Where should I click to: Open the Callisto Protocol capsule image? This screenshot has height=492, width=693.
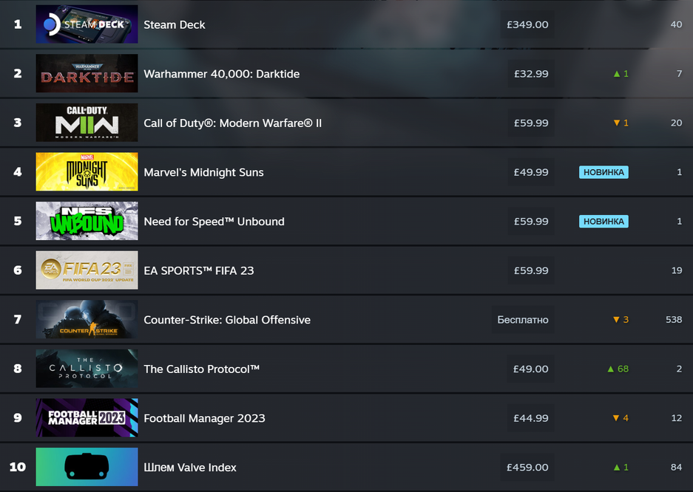coord(87,369)
